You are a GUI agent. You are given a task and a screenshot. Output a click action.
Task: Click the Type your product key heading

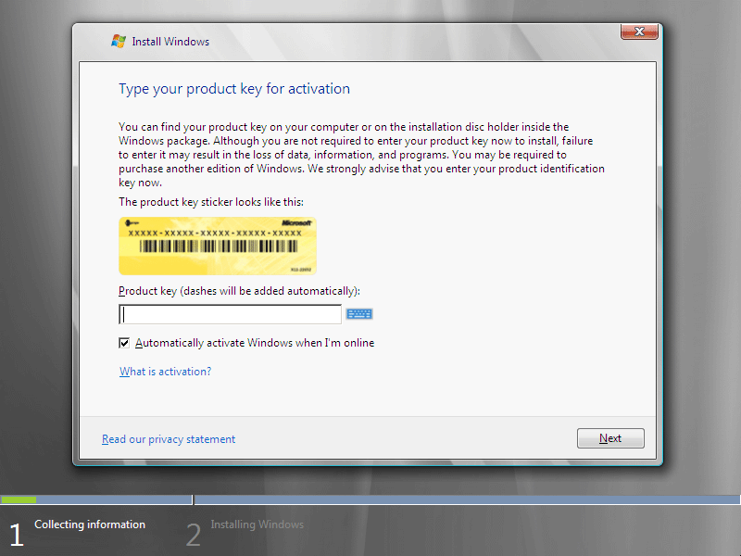click(234, 89)
